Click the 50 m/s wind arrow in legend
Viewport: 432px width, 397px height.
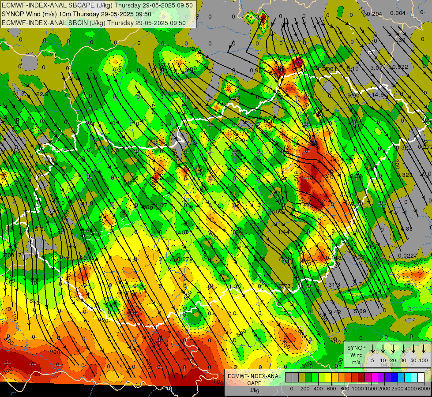coord(413,349)
